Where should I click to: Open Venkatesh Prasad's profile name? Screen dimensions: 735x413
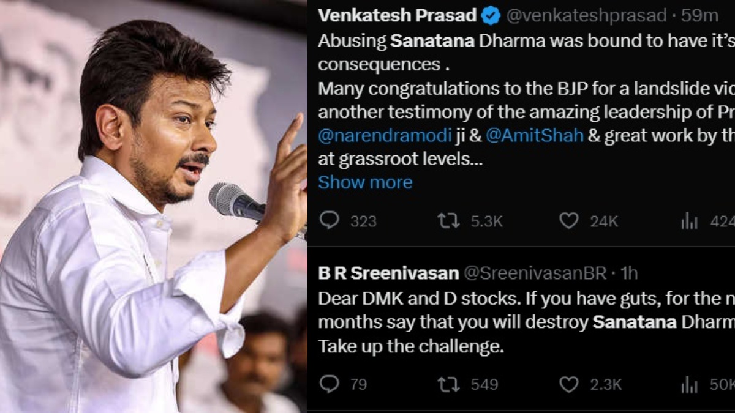397,16
